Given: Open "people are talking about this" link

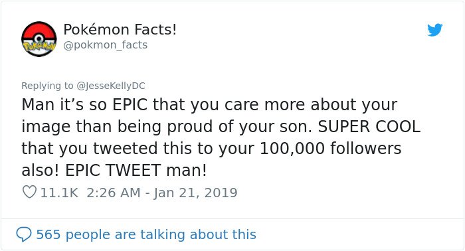Looking at the screenshot, I should pyautogui.click(x=161, y=234).
